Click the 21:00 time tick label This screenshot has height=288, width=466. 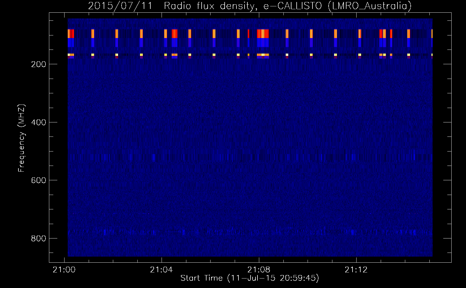point(64,270)
